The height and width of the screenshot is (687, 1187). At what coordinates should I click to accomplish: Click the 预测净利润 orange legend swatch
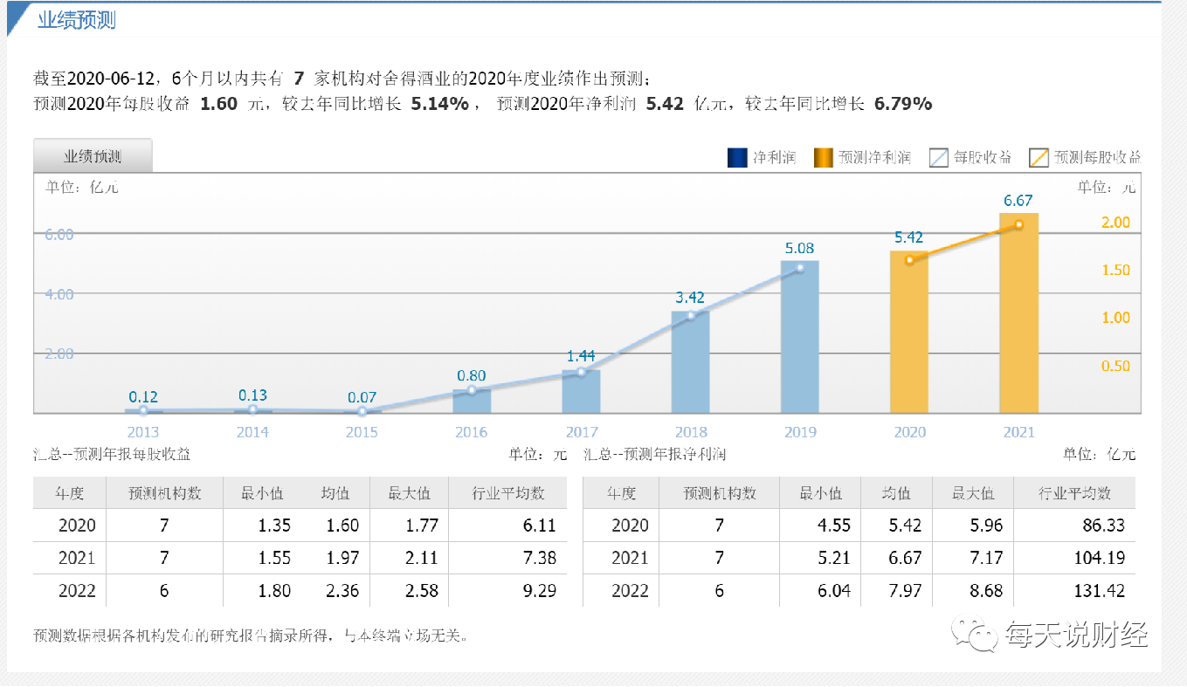coord(822,157)
